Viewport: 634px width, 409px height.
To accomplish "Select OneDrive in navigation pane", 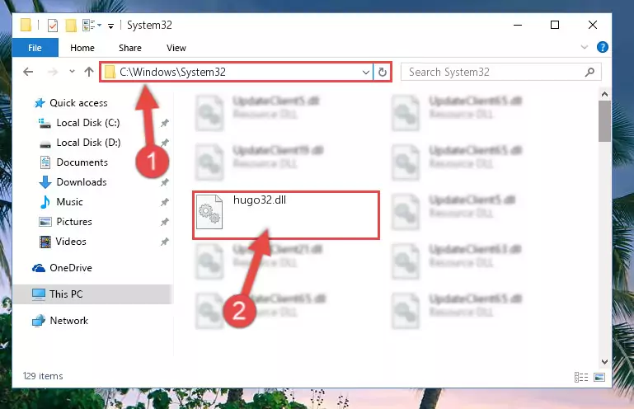I will [71, 268].
